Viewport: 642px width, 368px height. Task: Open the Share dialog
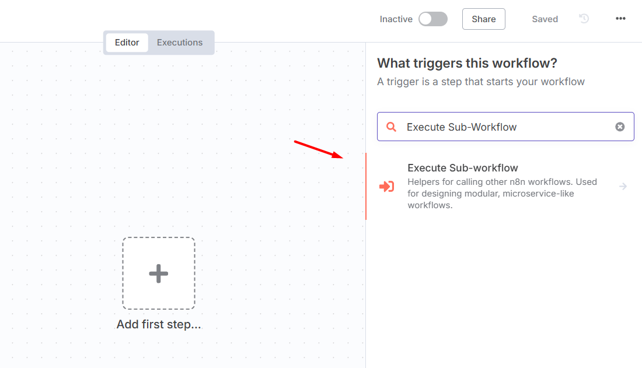tap(484, 19)
